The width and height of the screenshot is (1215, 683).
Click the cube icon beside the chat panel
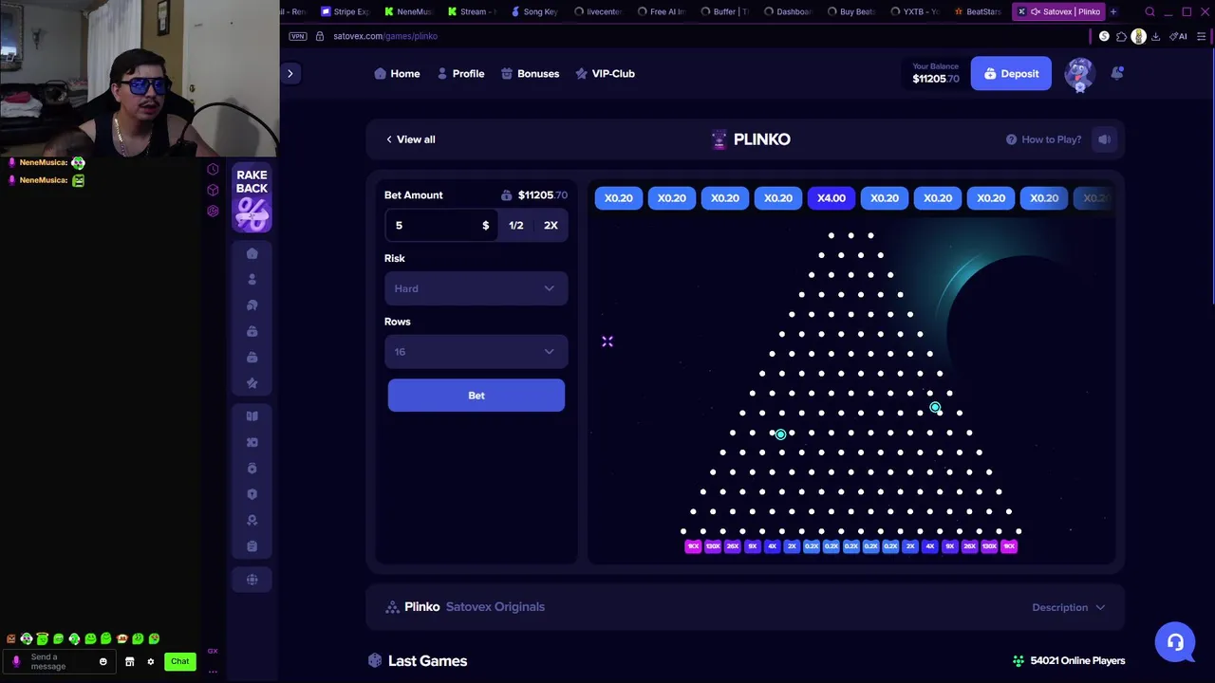pyautogui.click(x=213, y=190)
